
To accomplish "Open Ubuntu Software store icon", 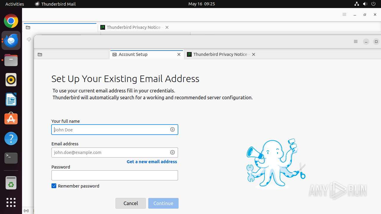I will tap(11, 119).
